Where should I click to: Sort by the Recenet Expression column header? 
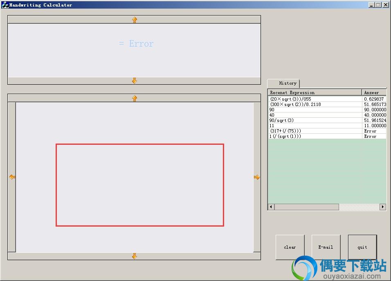click(315, 92)
